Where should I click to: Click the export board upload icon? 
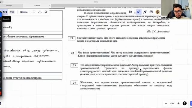pyautogui.click(x=40, y=12)
